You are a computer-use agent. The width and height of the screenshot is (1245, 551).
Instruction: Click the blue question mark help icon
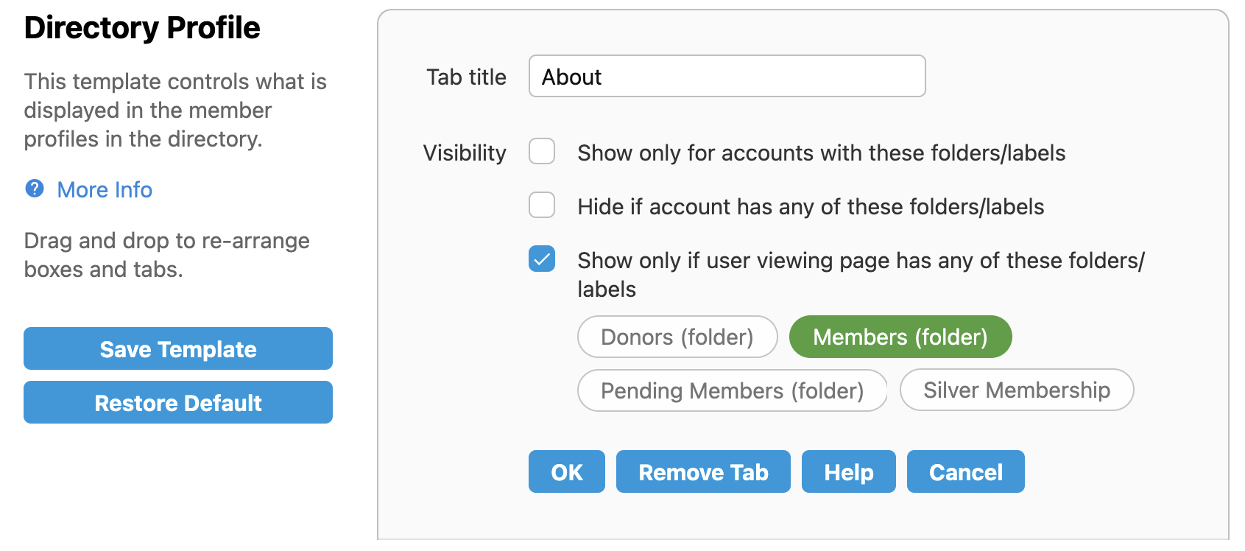coord(35,189)
